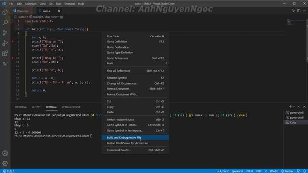
Task: Open the Search view in activity bar
Action: click(5, 22)
